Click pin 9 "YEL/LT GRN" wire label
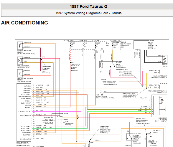This screenshot has width=173, height=147. pos(40,102)
